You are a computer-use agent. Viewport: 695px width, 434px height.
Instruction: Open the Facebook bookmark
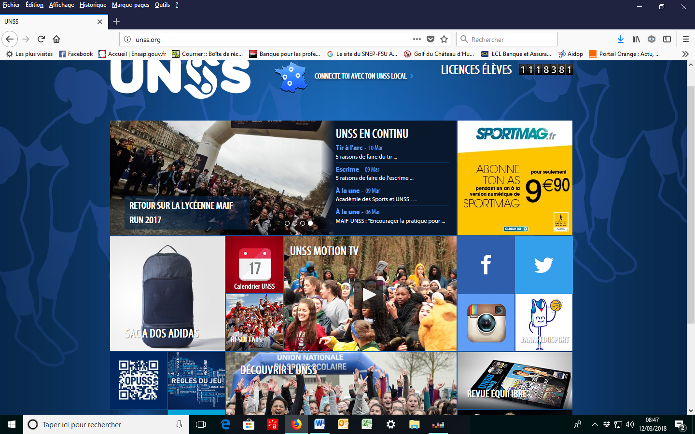click(x=76, y=54)
